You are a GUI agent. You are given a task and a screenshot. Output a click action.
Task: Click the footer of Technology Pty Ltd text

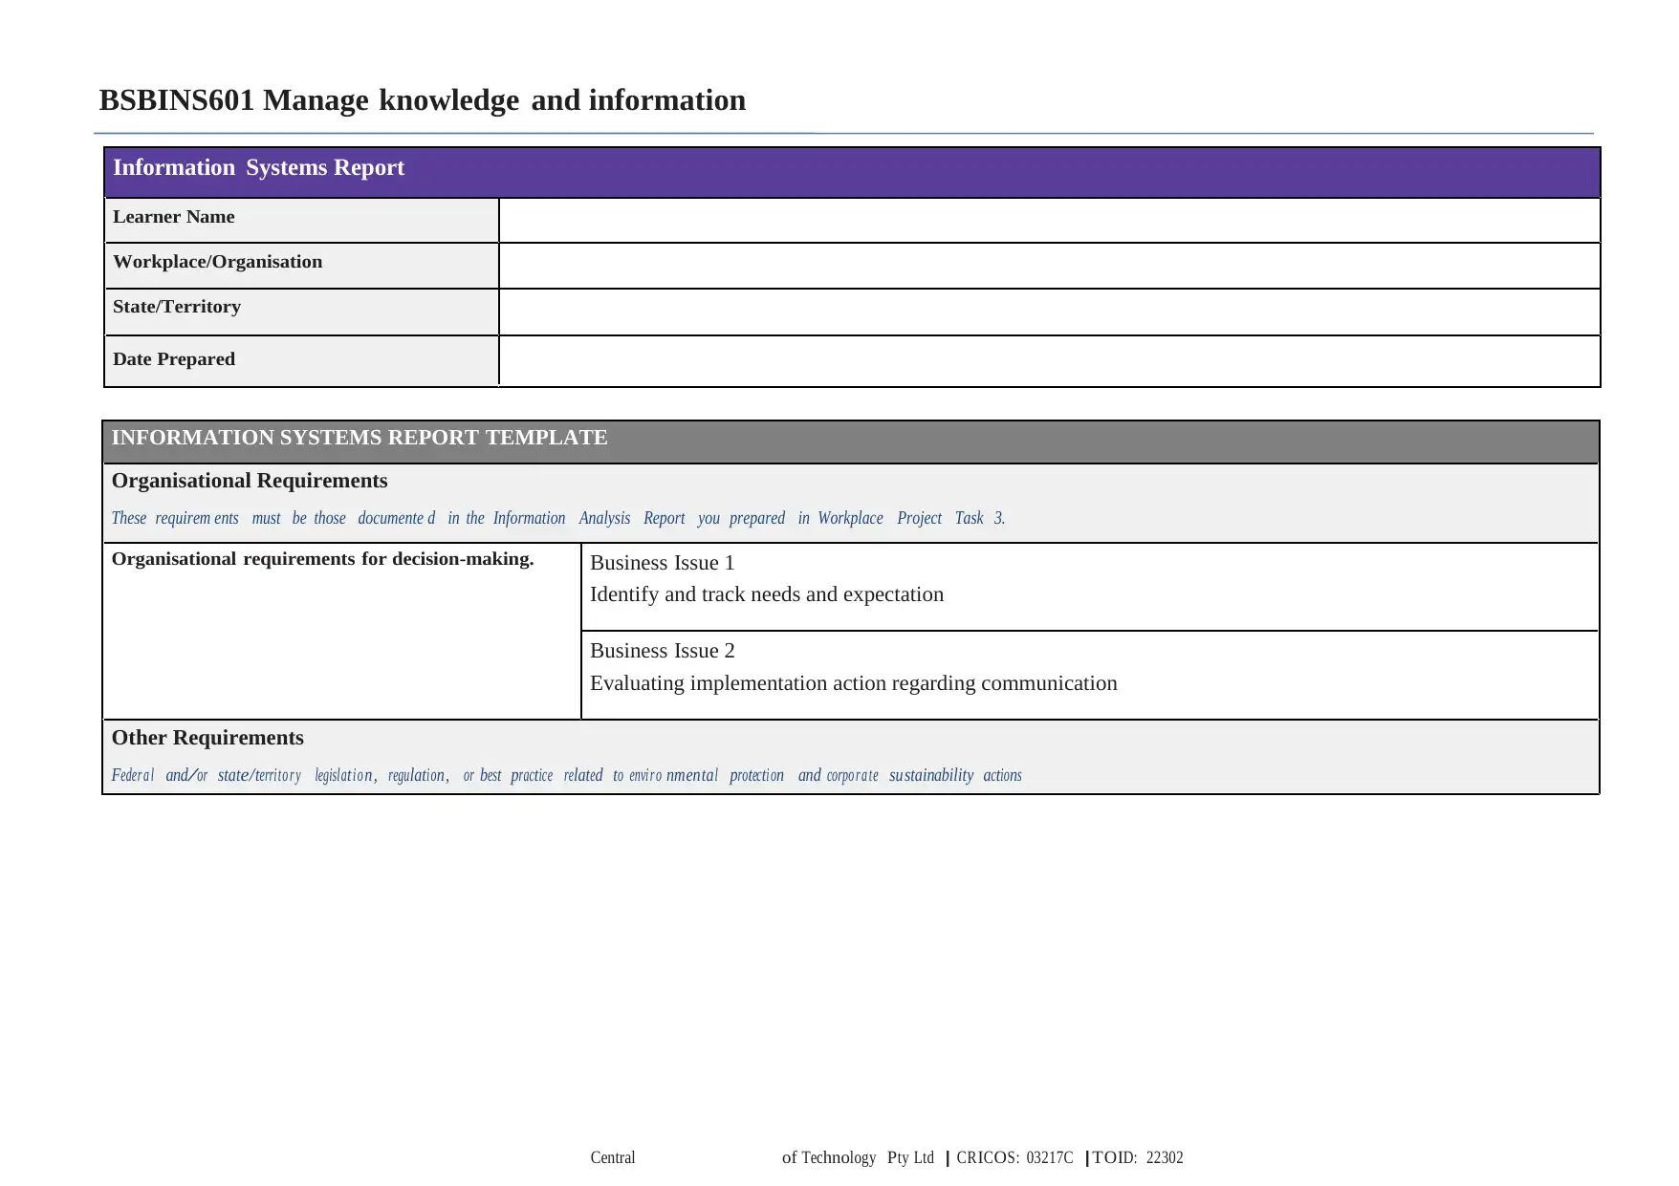(x=858, y=1157)
